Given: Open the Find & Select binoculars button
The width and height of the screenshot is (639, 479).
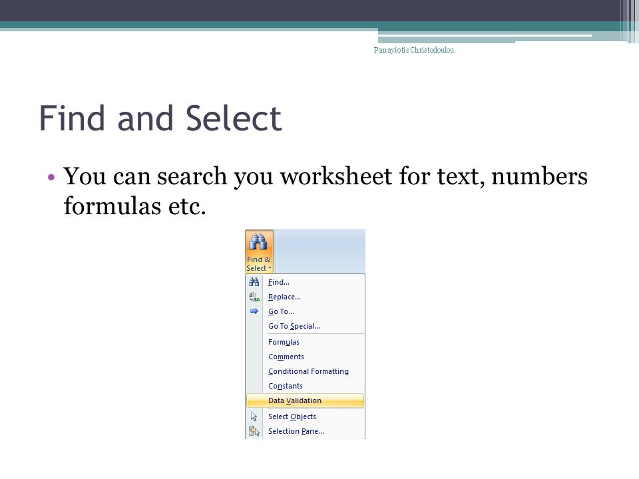Looking at the screenshot, I should click(259, 251).
